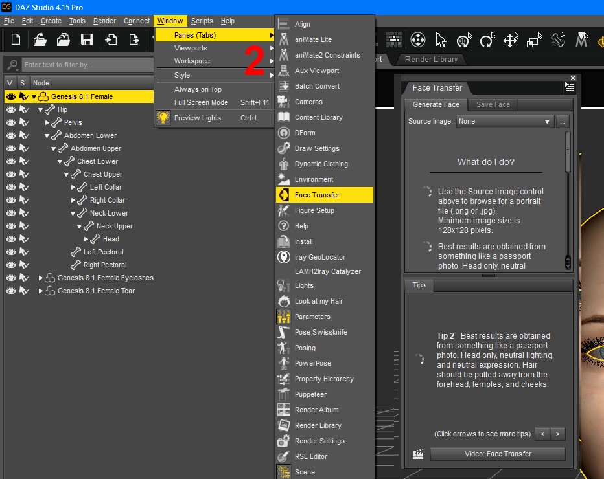The image size is (604, 479).
Task: Expand the Pelvis bone
Action: (x=47, y=123)
